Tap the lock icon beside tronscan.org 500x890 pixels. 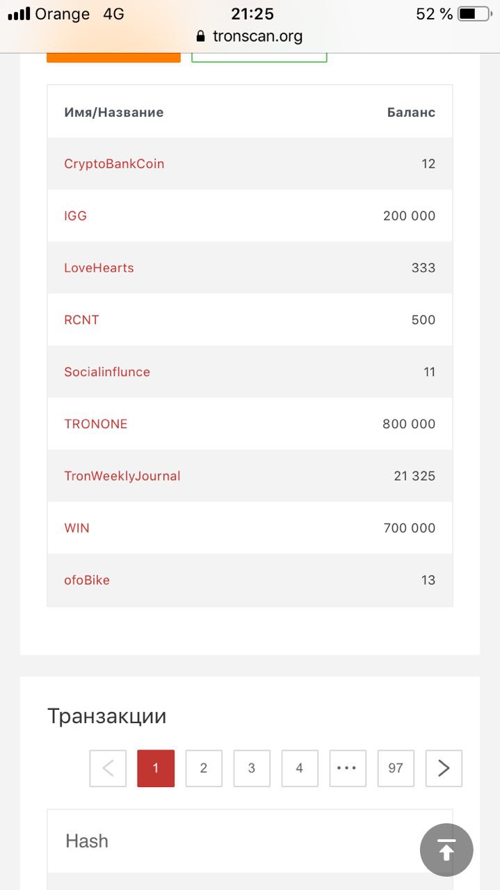coord(202,36)
